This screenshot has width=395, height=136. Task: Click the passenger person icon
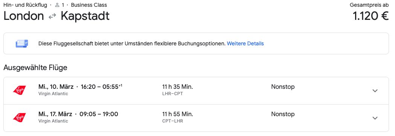(57, 5)
